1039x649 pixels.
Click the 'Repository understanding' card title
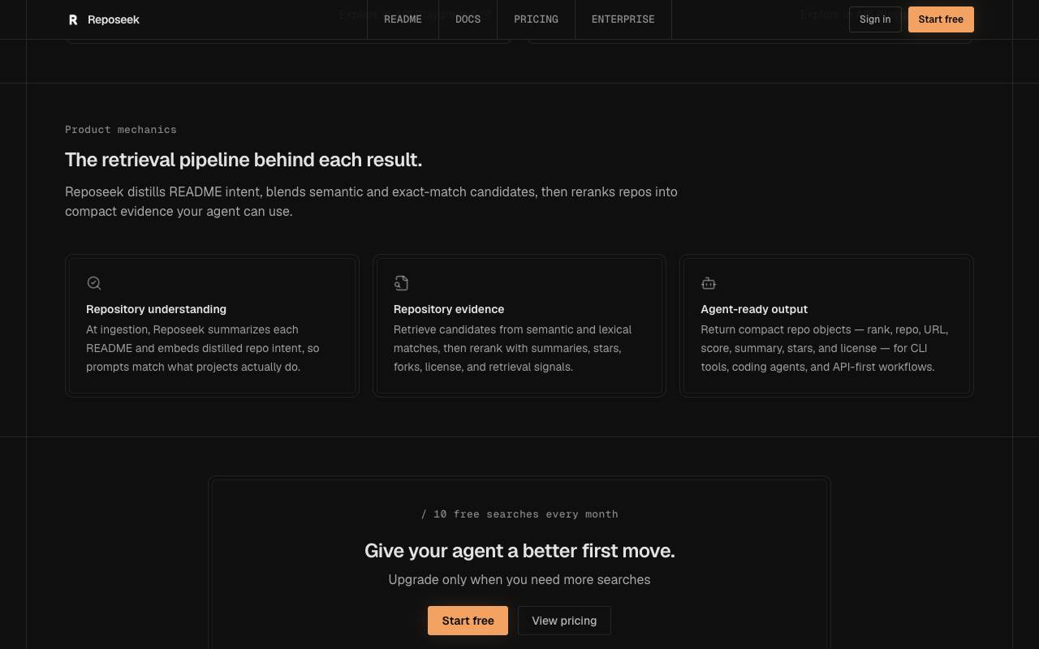click(x=156, y=309)
